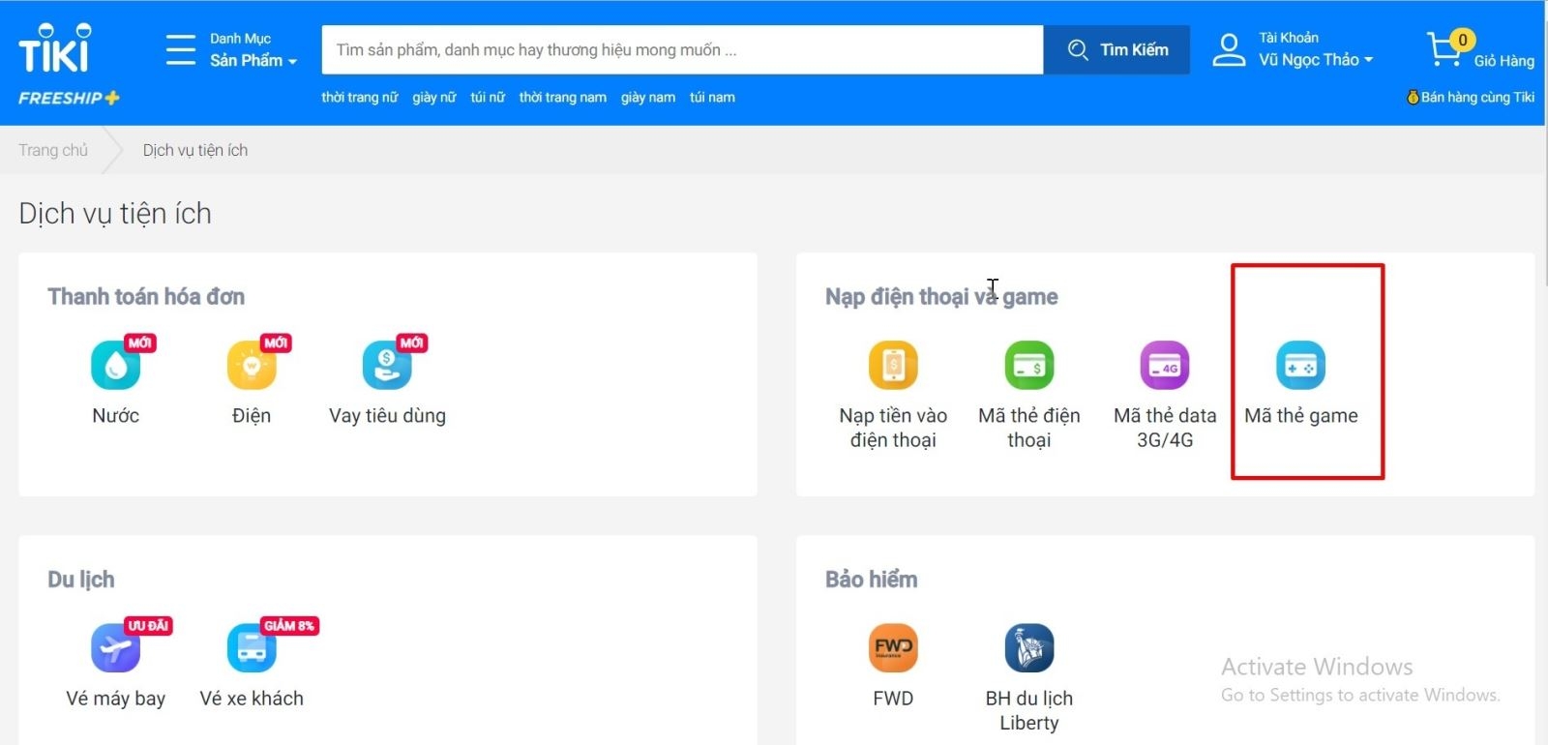
Task: Click the Nước service label
Action: coord(116,415)
